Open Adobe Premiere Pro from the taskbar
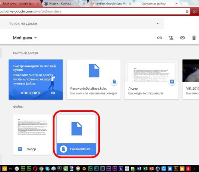The width and height of the screenshot is (199, 172). coord(115,169)
